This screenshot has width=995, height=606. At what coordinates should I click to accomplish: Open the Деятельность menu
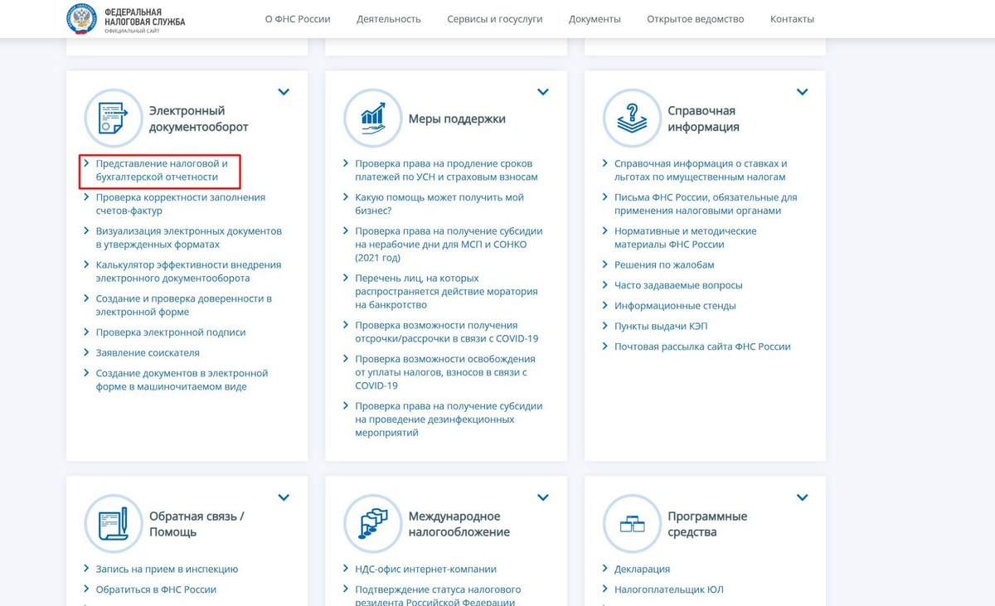[389, 19]
